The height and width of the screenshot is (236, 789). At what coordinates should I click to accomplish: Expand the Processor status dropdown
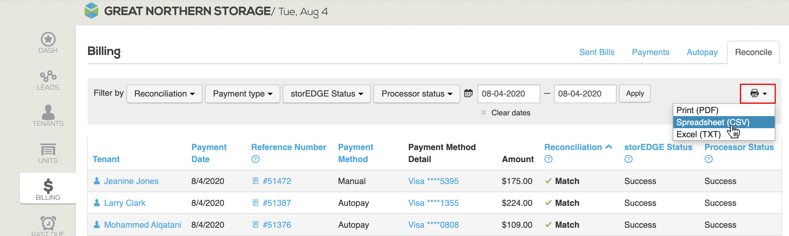[416, 94]
